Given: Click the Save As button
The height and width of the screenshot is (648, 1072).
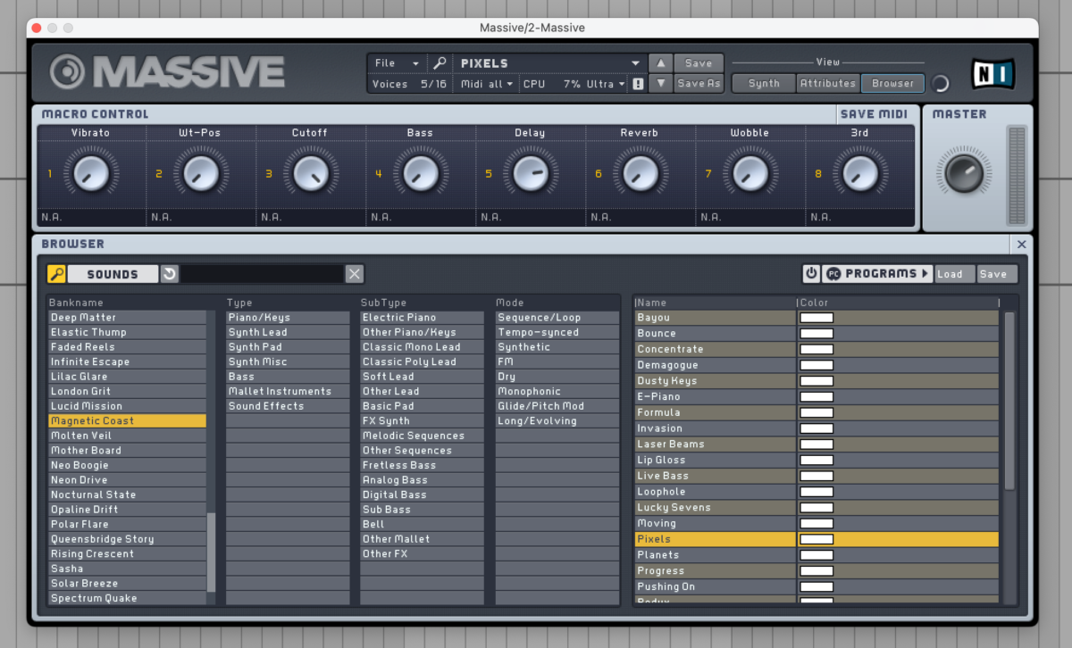Looking at the screenshot, I should [699, 83].
